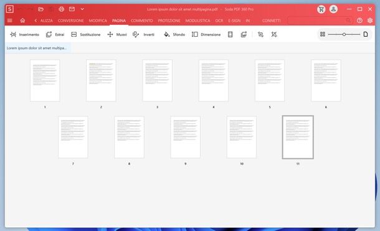Screen dimensions: 380x231
Task: Select the PAGINA tab
Action: (119, 21)
